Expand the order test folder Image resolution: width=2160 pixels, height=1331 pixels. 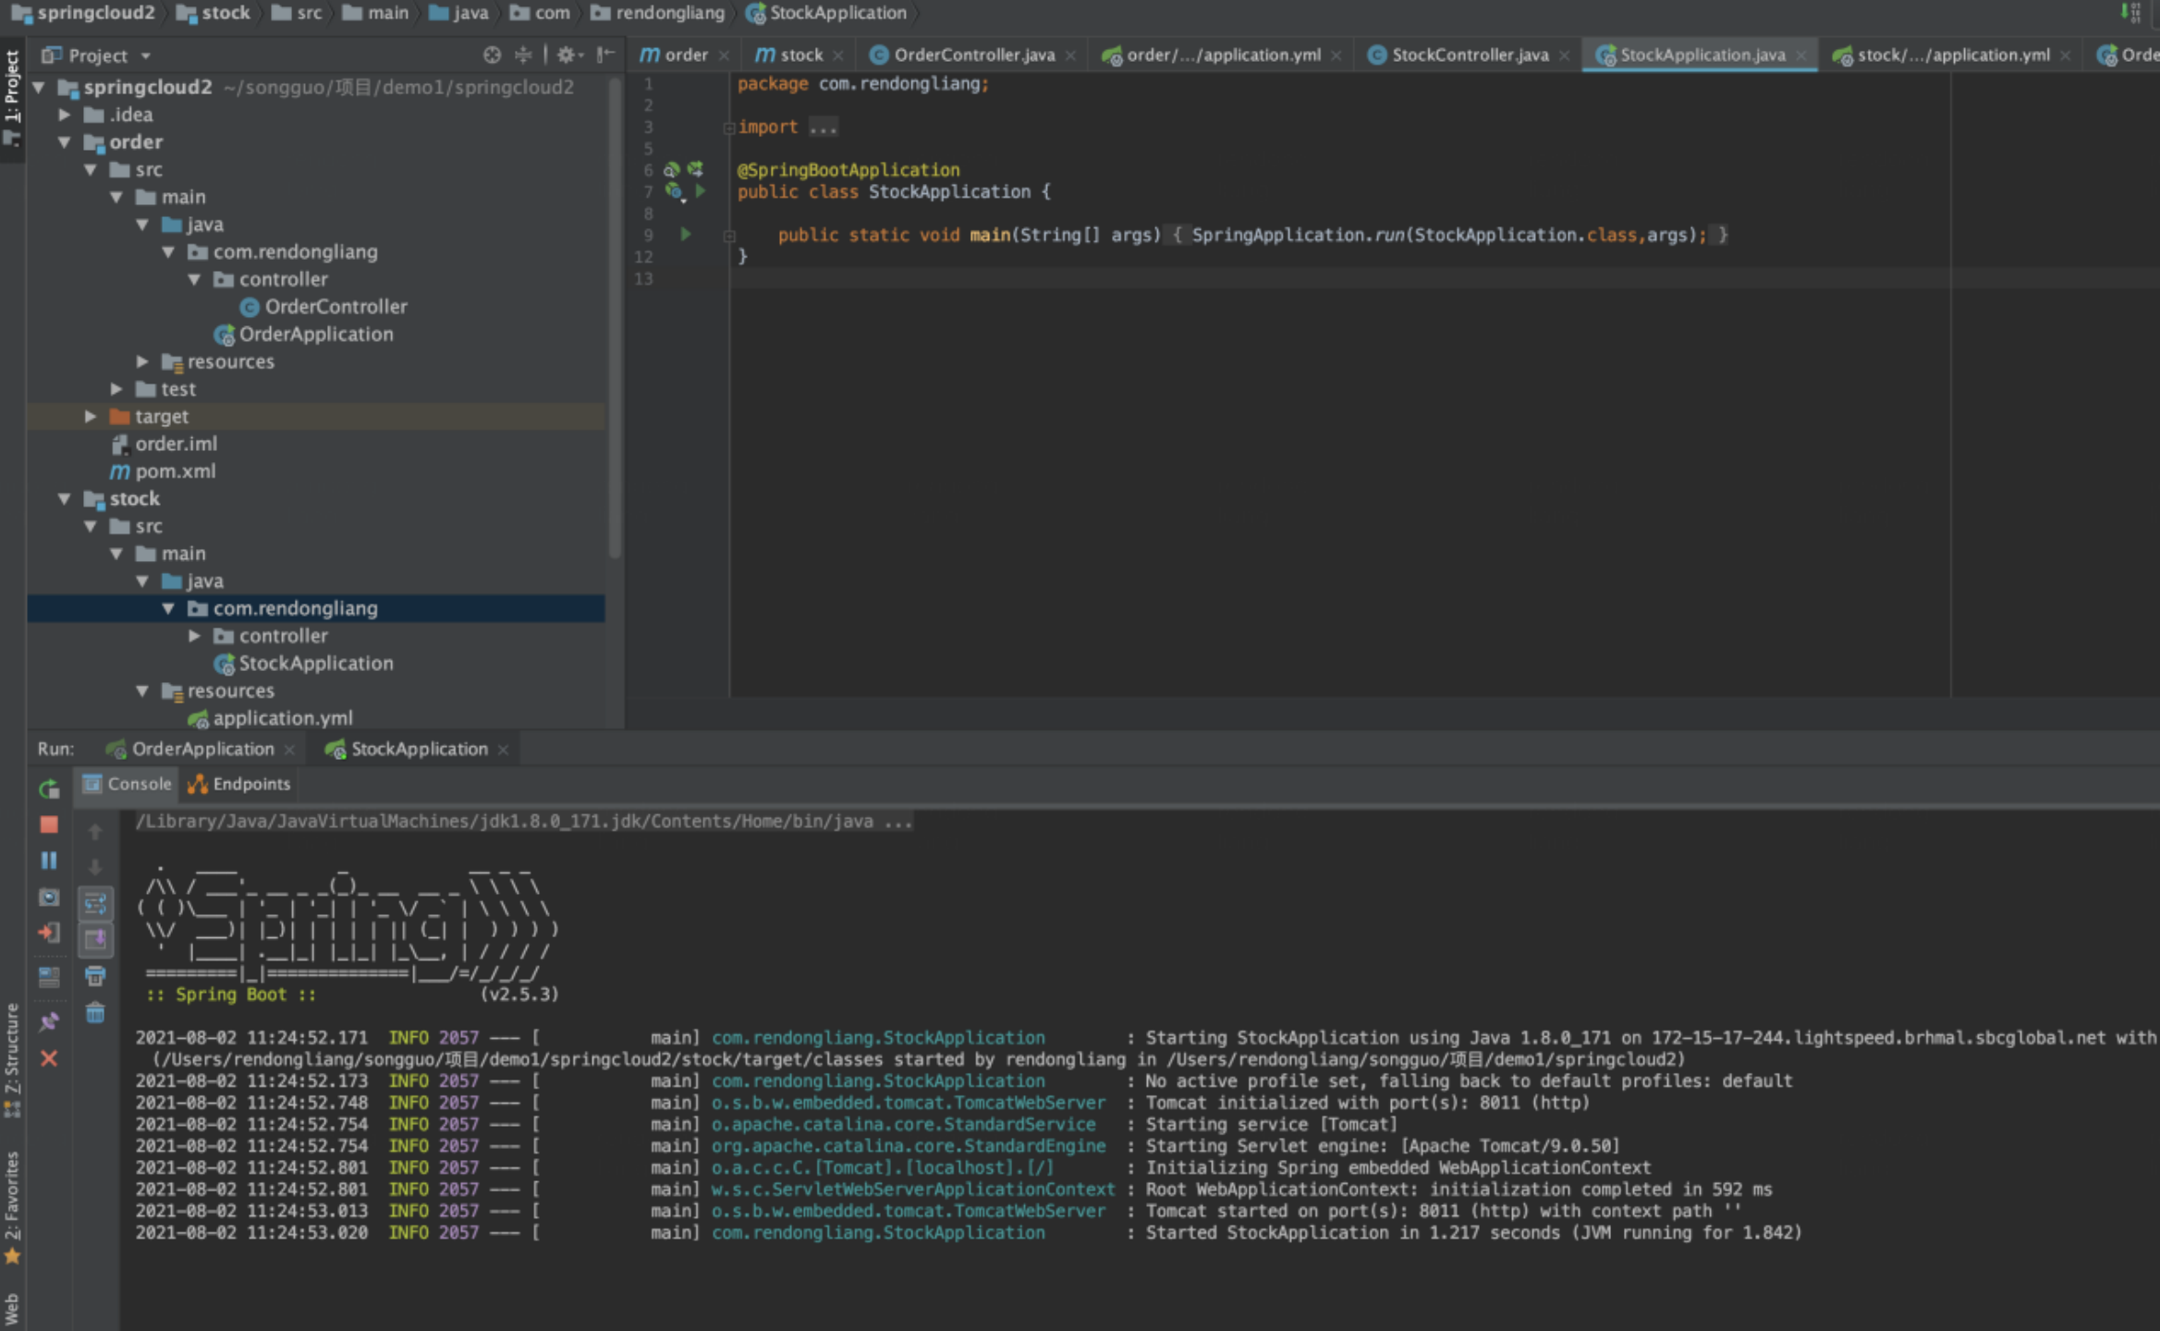pyautogui.click(x=116, y=389)
